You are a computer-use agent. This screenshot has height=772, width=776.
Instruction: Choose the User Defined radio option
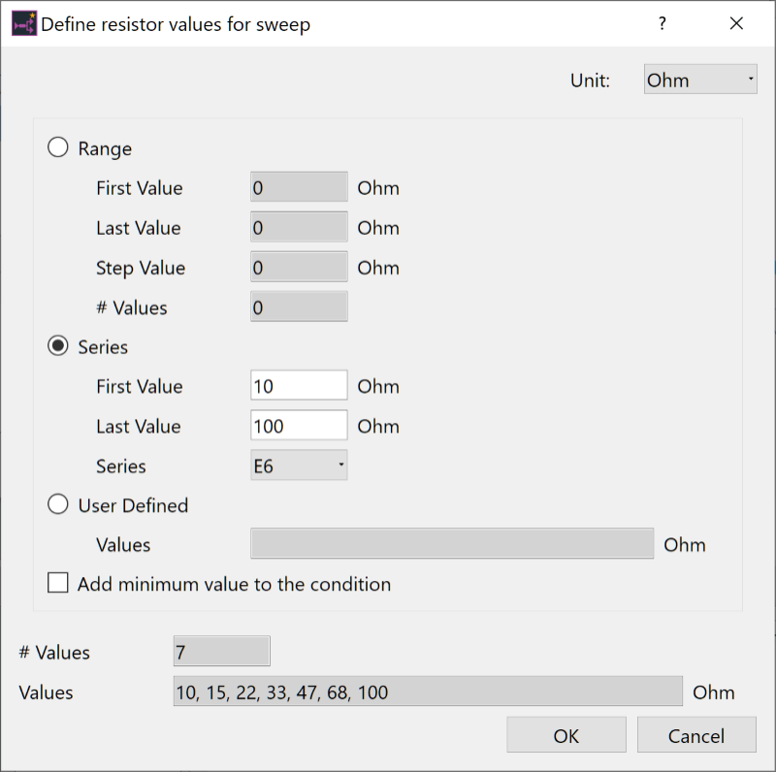[x=58, y=504]
